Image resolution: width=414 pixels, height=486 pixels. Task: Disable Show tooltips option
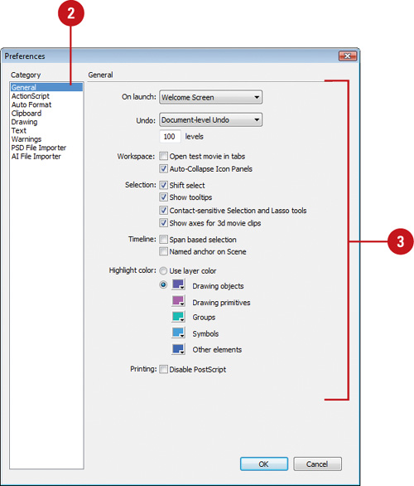pyautogui.click(x=163, y=197)
